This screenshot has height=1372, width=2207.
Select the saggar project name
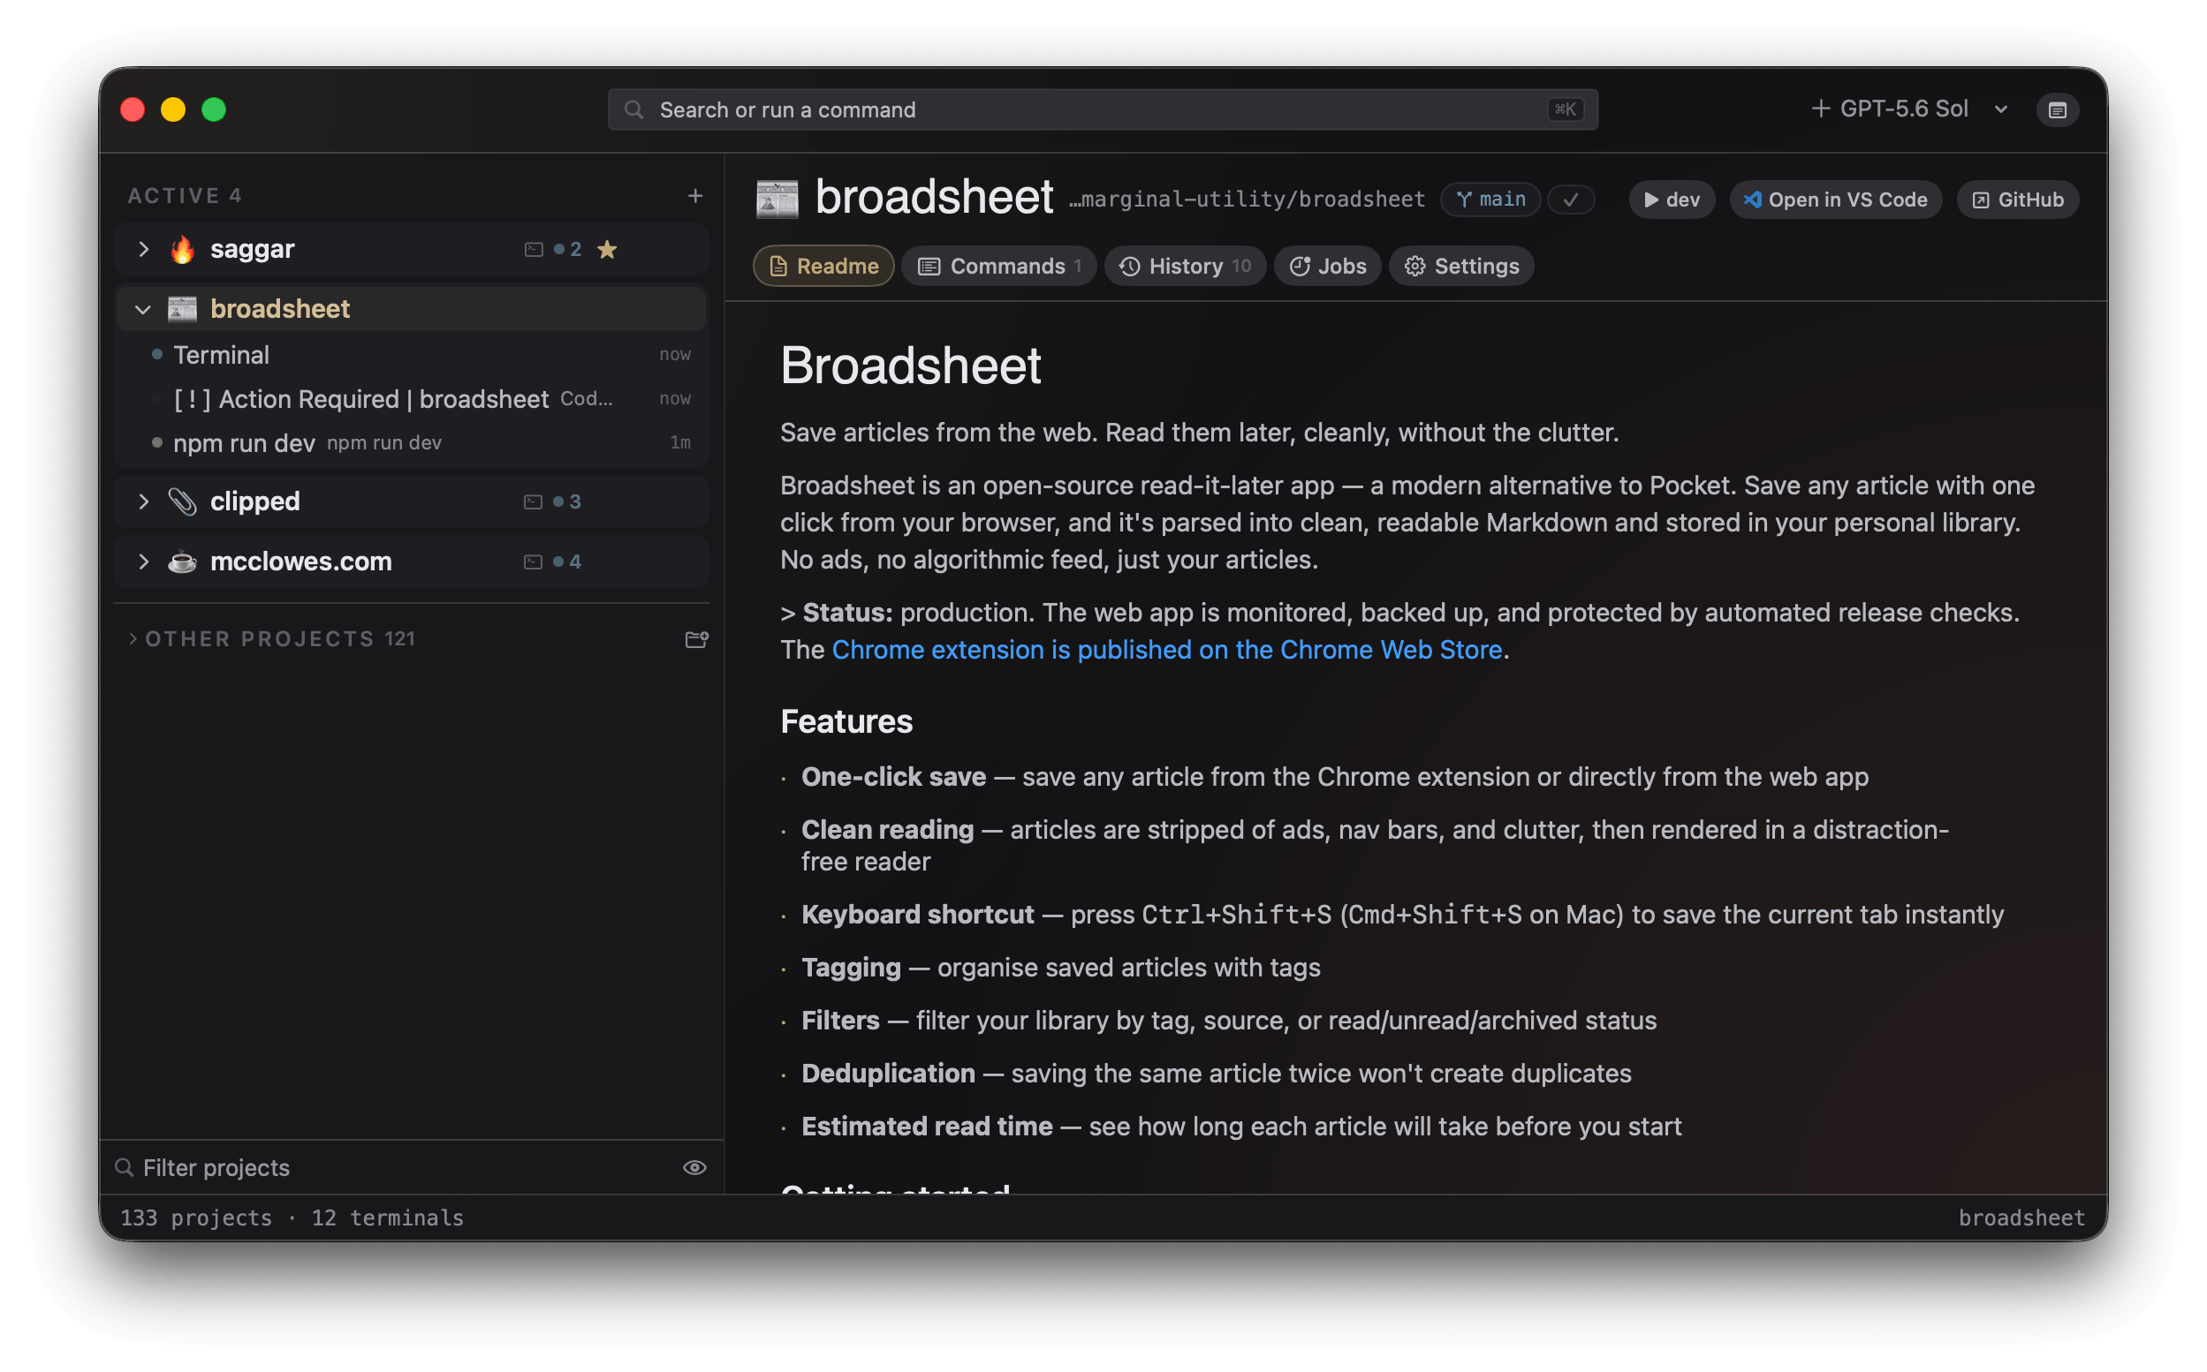point(253,250)
